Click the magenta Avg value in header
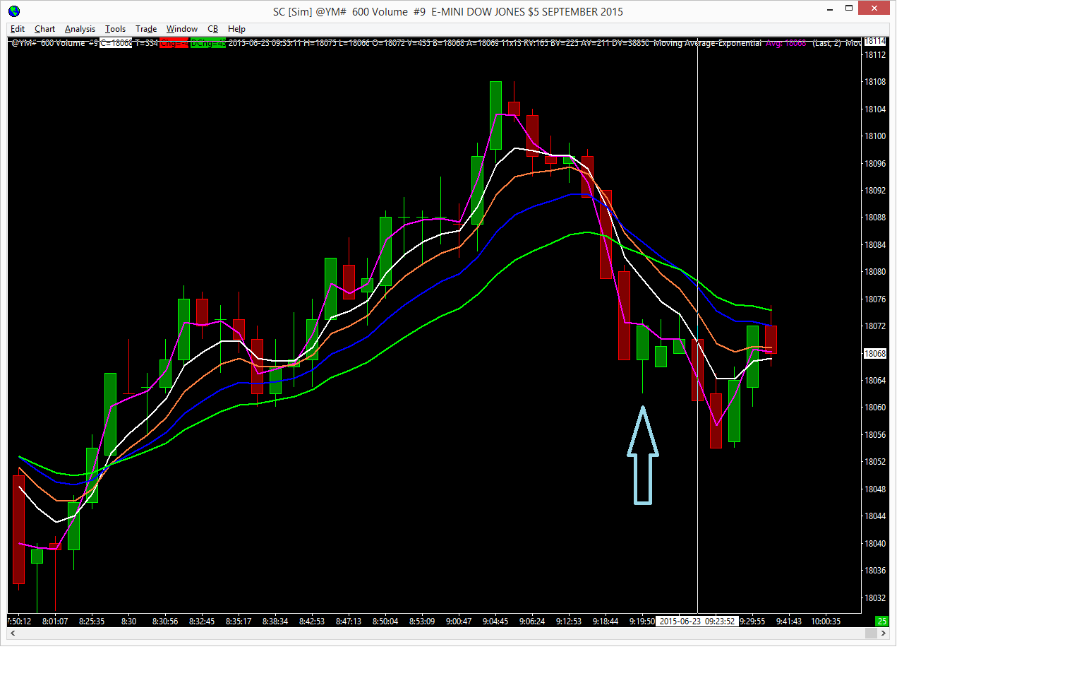This screenshot has width=1084, height=678. 785,44
